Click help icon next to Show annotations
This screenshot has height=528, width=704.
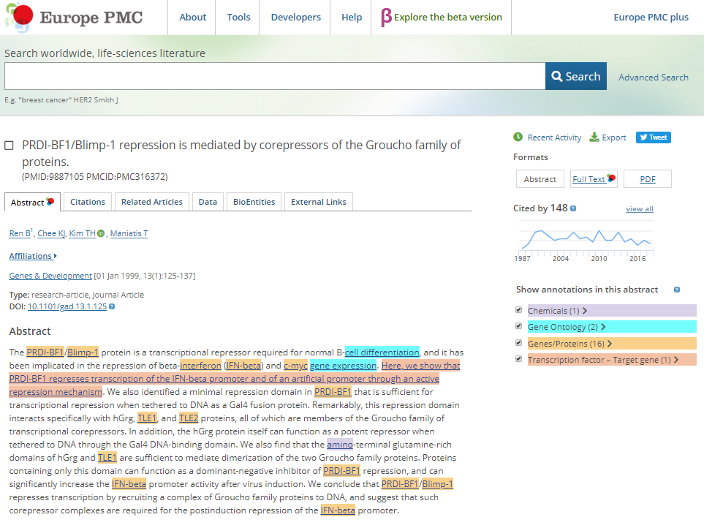click(x=677, y=290)
